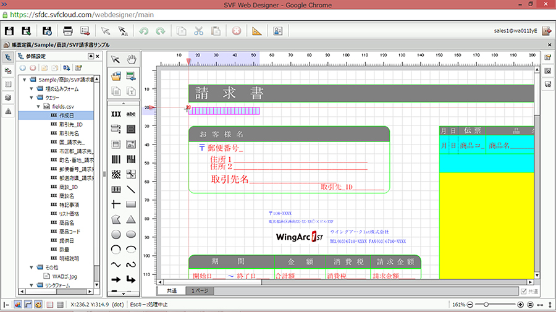This screenshot has width=556, height=312.
Task: Click the scissors Cut icon
Action: pyautogui.click(x=198, y=31)
